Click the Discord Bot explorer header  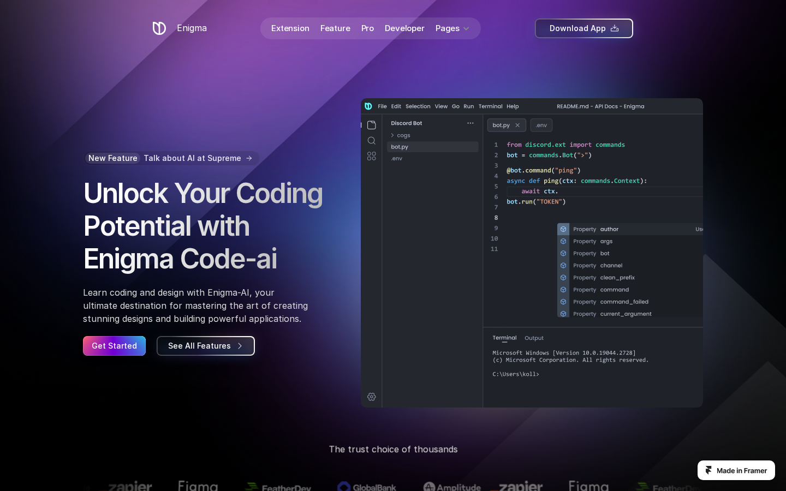click(407, 123)
